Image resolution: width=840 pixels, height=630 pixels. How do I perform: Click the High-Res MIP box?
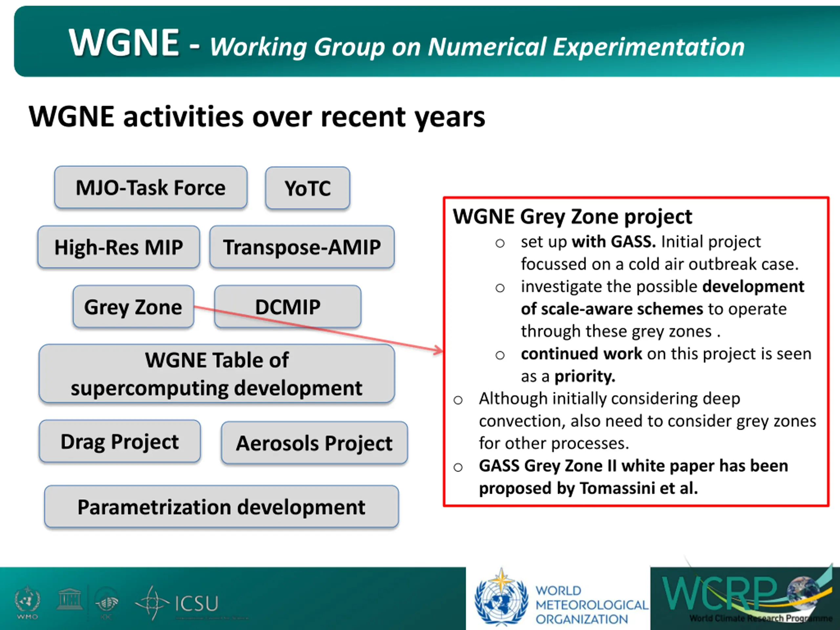[118, 247]
